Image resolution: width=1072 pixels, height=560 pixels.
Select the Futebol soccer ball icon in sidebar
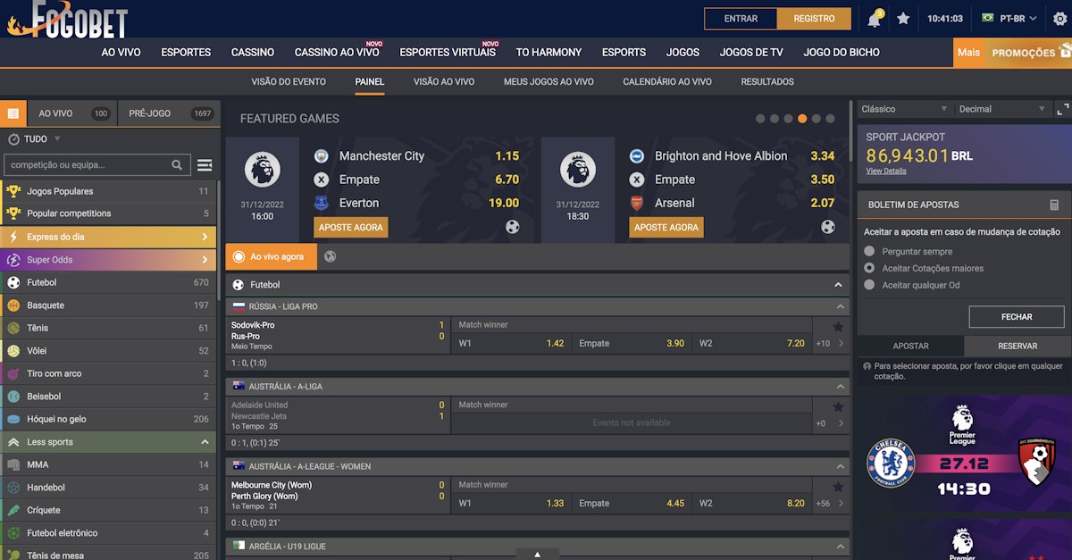[13, 282]
